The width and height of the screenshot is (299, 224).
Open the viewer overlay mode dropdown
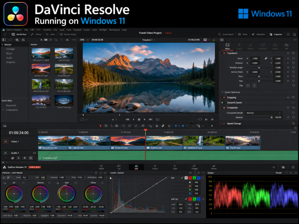pos(86,119)
